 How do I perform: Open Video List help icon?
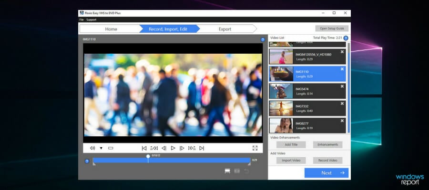click(x=346, y=38)
